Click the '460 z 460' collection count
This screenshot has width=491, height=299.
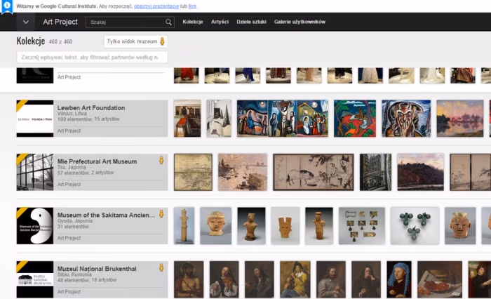click(x=60, y=41)
